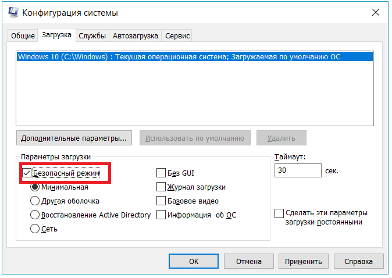Click the System Configuration title bar icon
Image resolution: width=392 pixels, height=278 pixels.
click(13, 12)
